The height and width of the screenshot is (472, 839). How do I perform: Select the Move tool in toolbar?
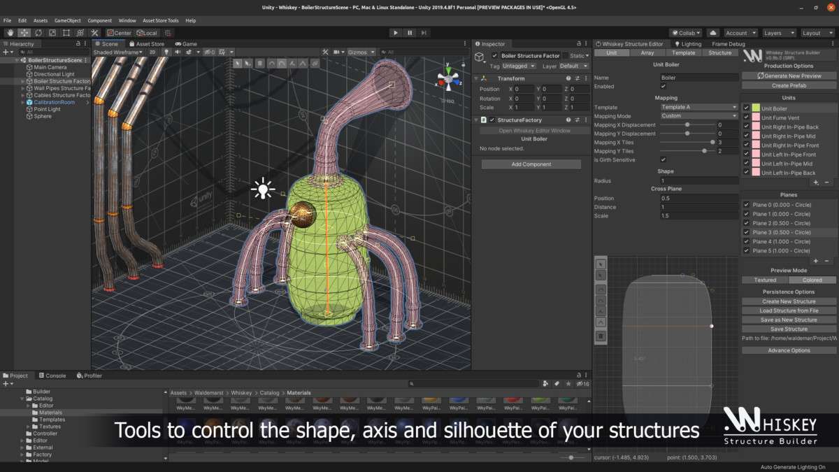[24, 33]
